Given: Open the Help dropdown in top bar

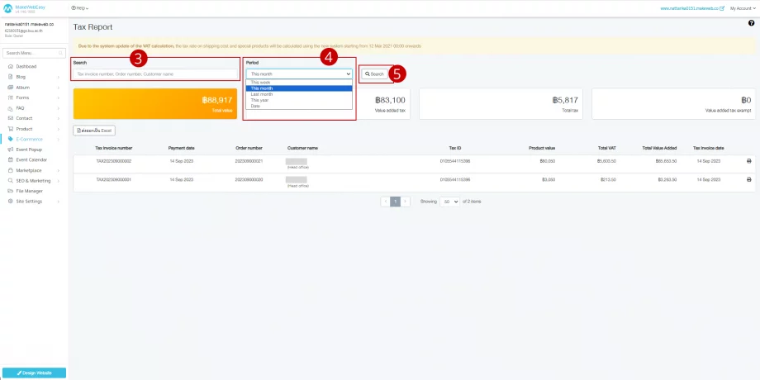Looking at the screenshot, I should 80,8.
